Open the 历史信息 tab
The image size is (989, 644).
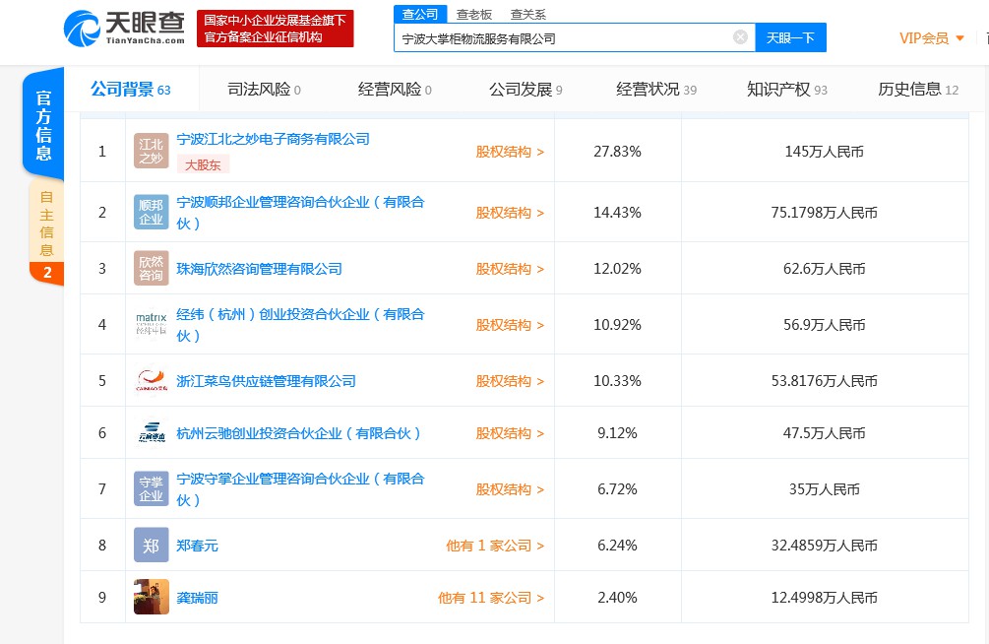(x=918, y=89)
